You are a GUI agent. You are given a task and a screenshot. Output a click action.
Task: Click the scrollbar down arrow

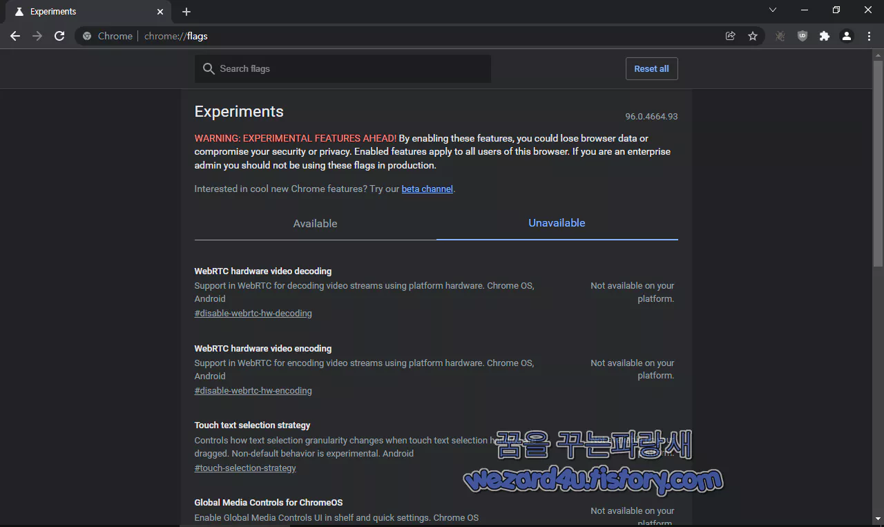(878, 520)
